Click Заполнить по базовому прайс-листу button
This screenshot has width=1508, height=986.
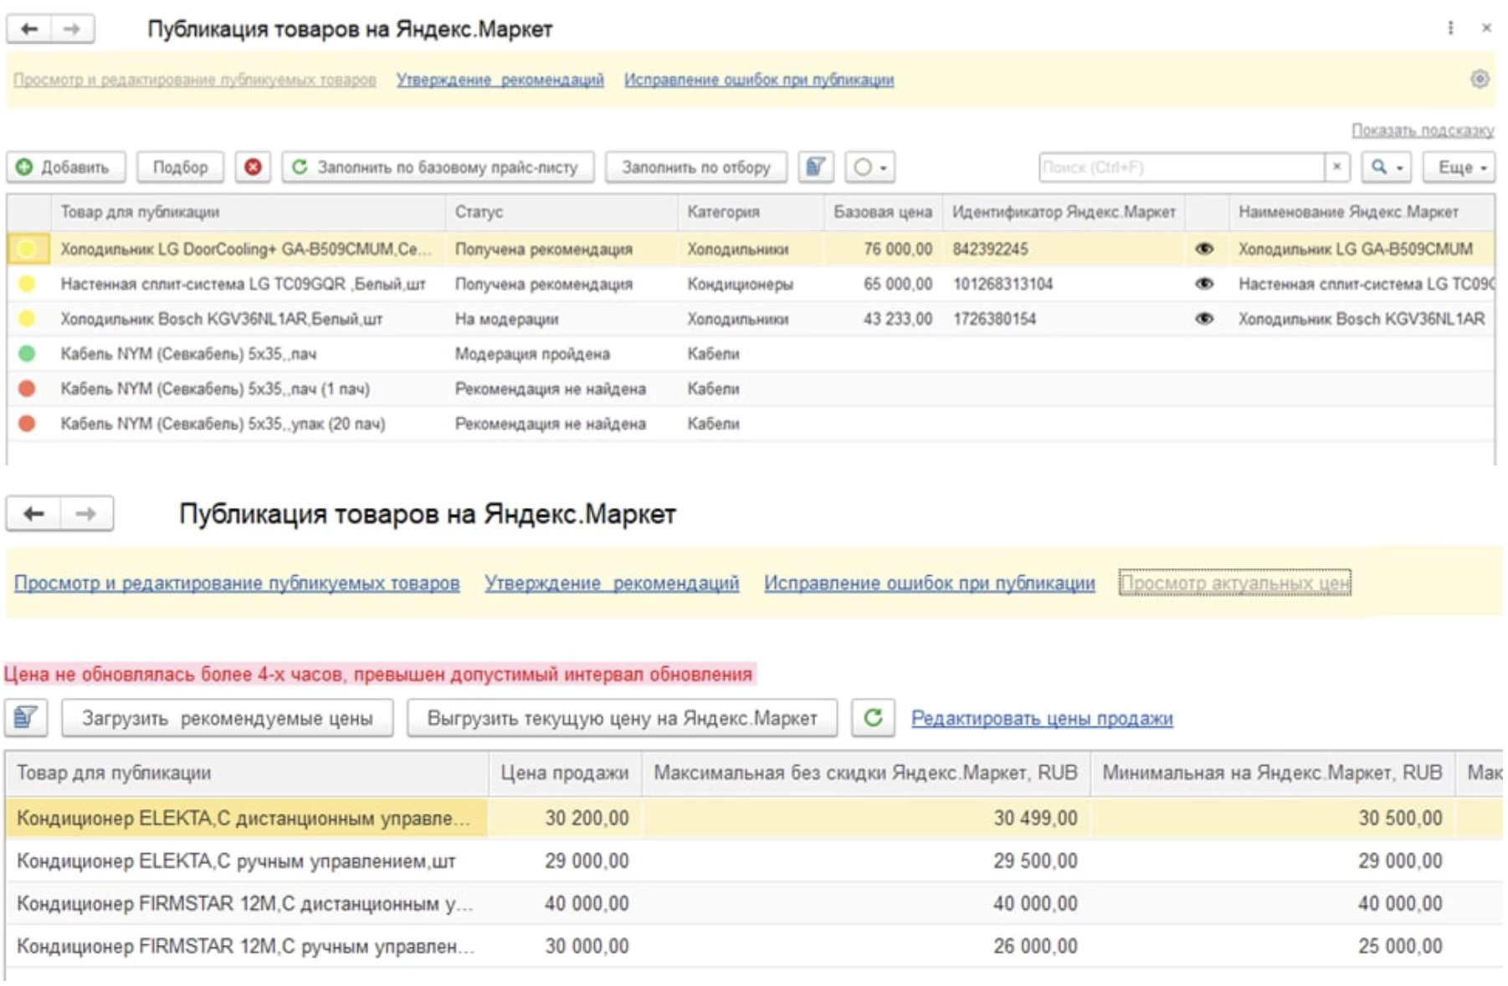pos(438,167)
